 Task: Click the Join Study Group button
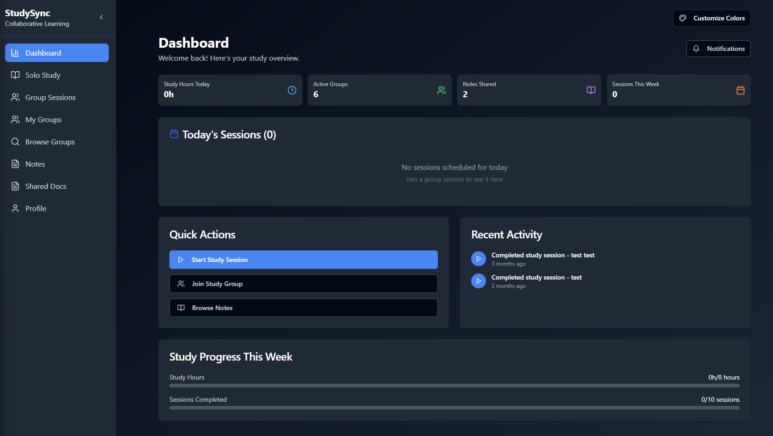coord(303,284)
